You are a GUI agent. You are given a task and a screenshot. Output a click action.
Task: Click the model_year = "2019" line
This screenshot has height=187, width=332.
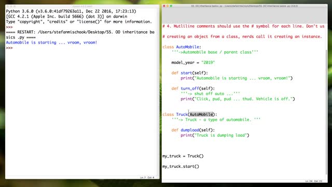click(x=193, y=62)
